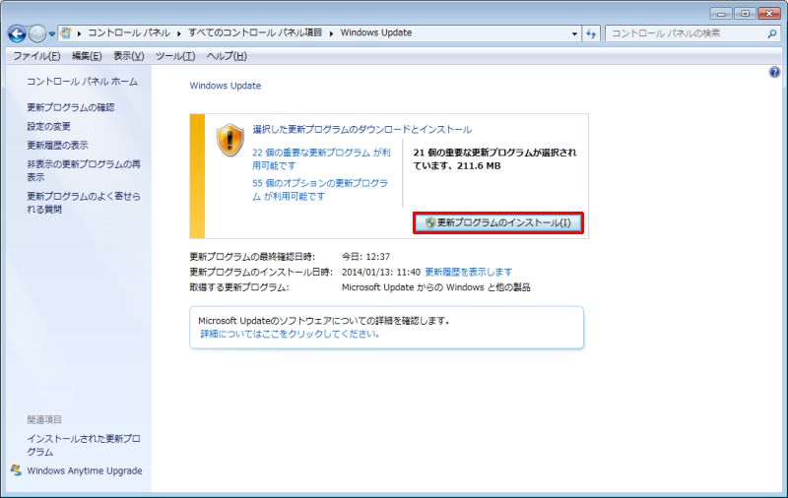Click the 今日: 12:37 last checked value
Image resolution: width=788 pixels, height=498 pixels.
coord(365,257)
